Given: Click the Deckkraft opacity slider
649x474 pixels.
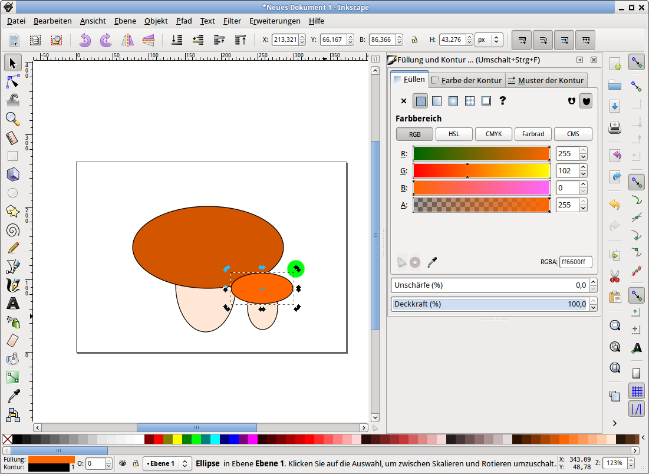Looking at the screenshot, I should coord(489,304).
